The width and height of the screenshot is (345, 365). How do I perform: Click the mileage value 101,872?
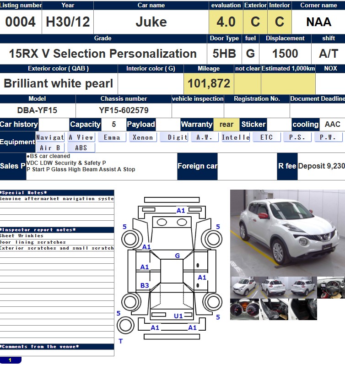(x=209, y=83)
